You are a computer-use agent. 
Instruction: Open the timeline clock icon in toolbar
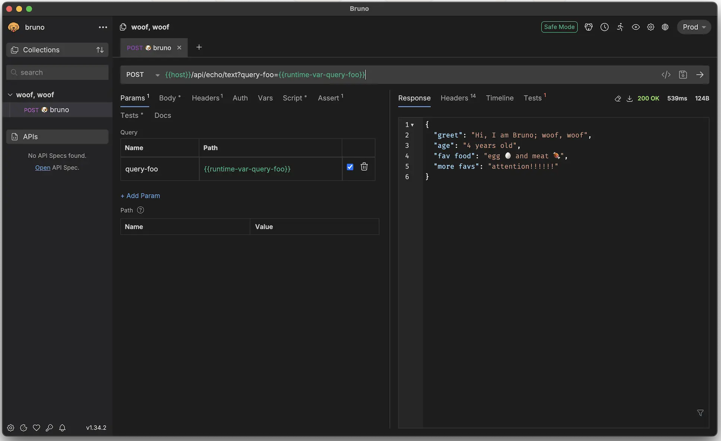click(604, 27)
